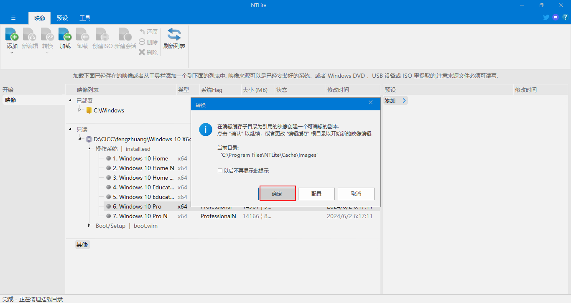Screen dimensions: 571x303
Task: Select row 4. Windows 10 Educat...
Action: pos(143,187)
